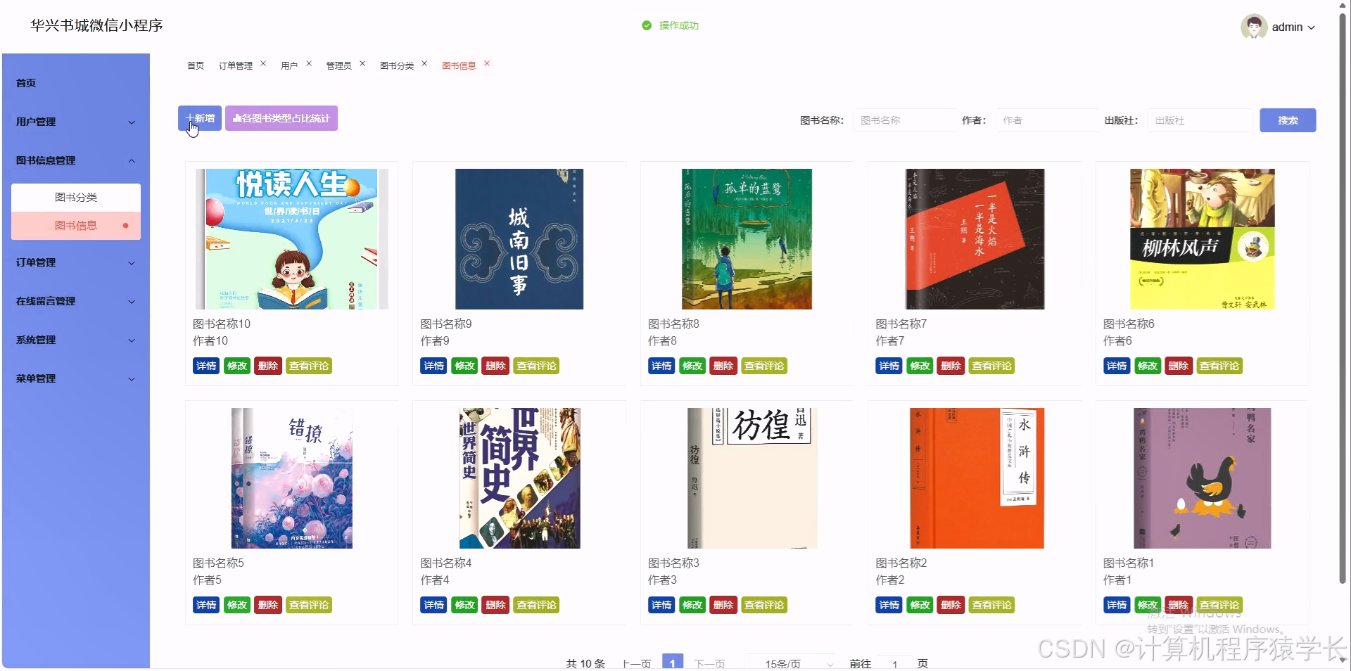The image size is (1351, 671).
Task: Close the 图书分类 tab
Action: pyautogui.click(x=424, y=63)
